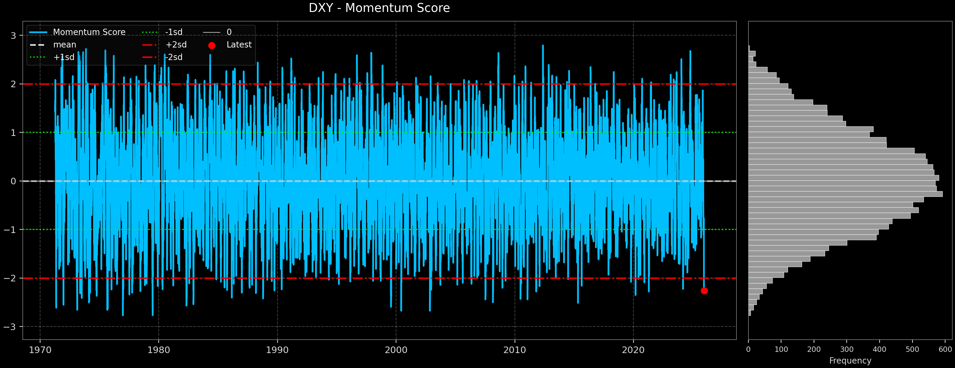Click the red Latest legend dot
Image resolution: width=955 pixels, height=368 pixels.
(x=212, y=45)
